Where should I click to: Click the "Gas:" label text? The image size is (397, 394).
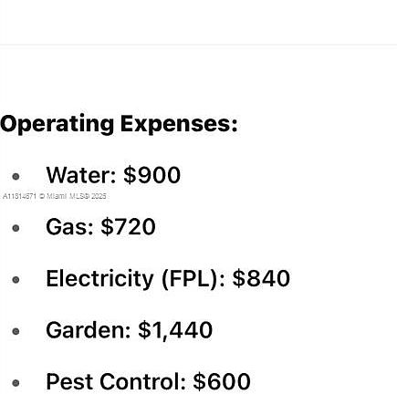pos(69,227)
